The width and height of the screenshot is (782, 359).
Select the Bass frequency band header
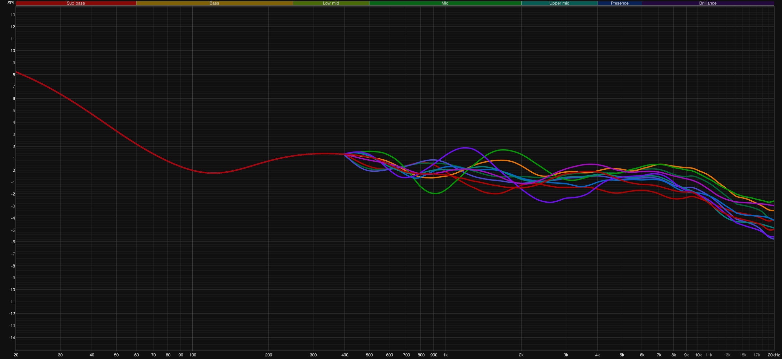click(x=214, y=3)
